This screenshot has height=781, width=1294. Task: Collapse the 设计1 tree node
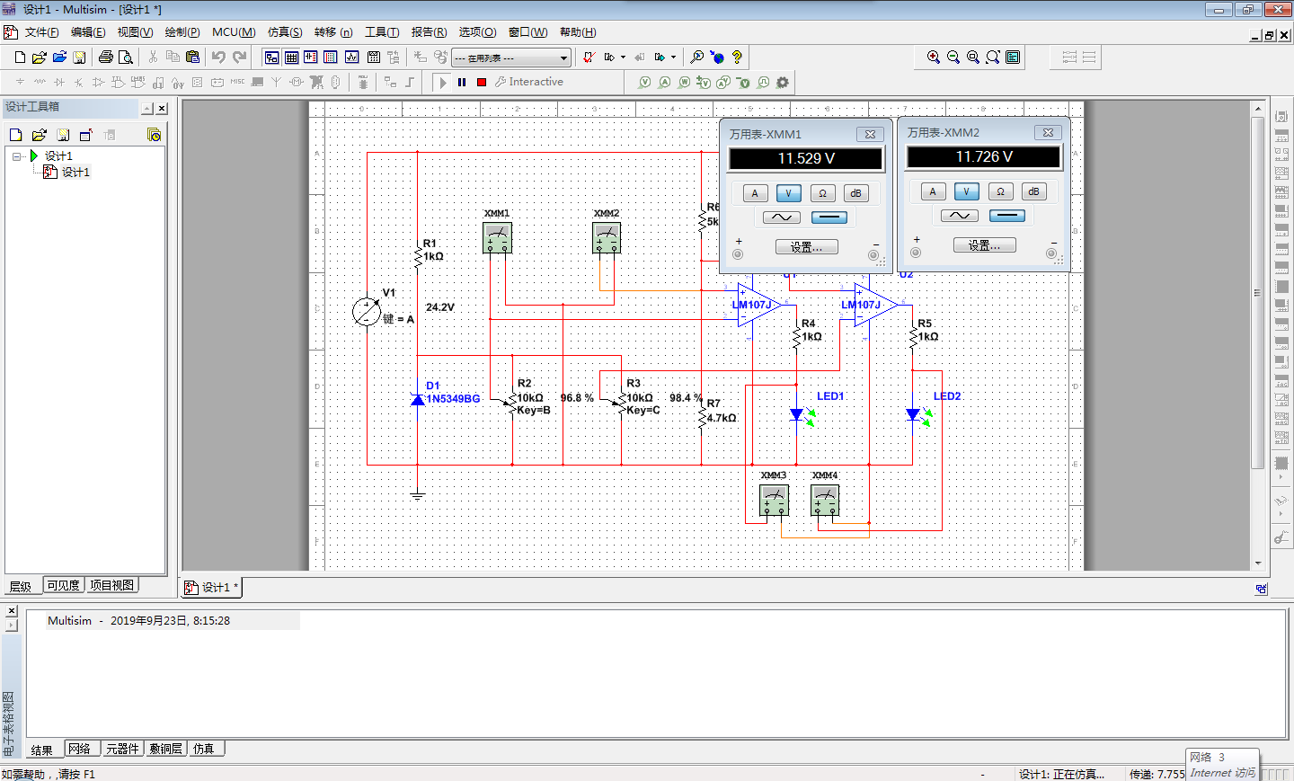click(17, 156)
